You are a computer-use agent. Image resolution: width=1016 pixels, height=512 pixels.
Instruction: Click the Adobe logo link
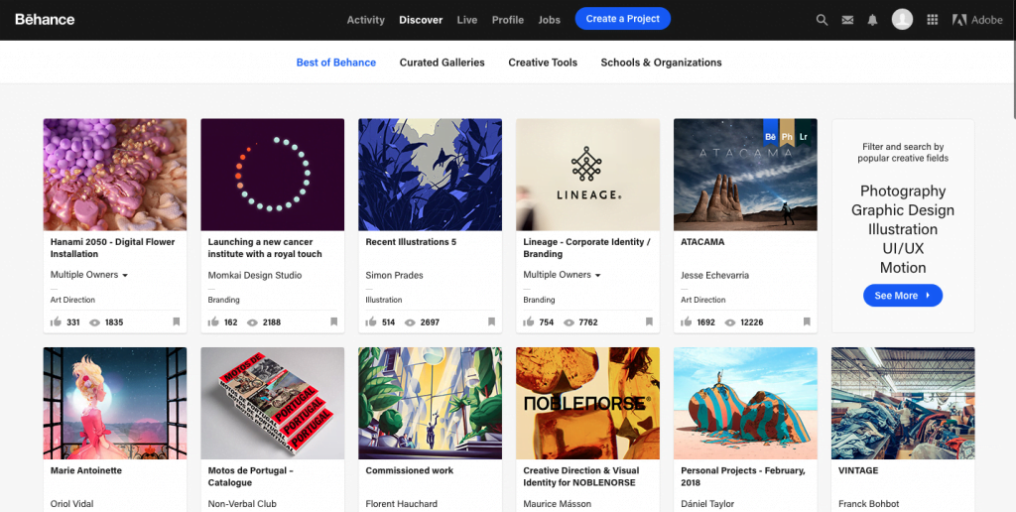pos(977,20)
